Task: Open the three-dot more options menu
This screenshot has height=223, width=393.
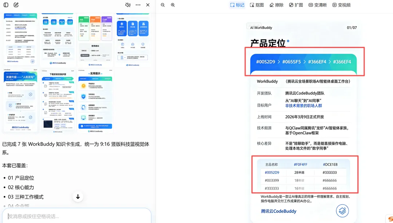Action: coord(138,5)
